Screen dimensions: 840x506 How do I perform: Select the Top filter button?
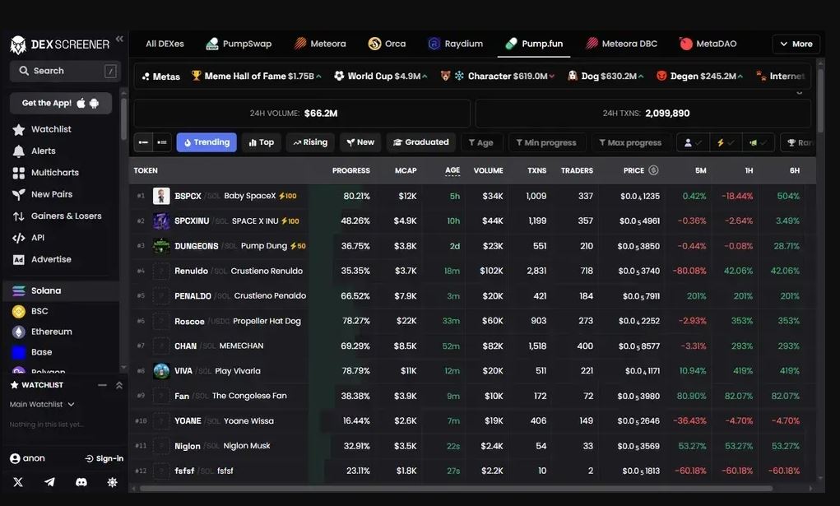pyautogui.click(x=261, y=142)
